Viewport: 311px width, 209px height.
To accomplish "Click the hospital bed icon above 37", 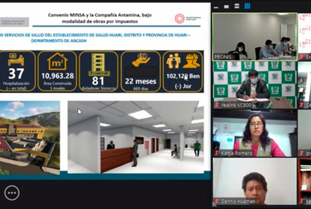I will tap(16, 59).
